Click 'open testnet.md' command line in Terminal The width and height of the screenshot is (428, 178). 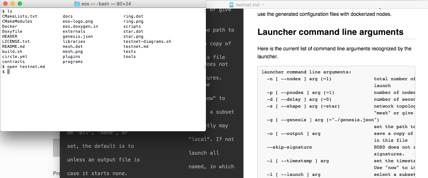pos(26,67)
